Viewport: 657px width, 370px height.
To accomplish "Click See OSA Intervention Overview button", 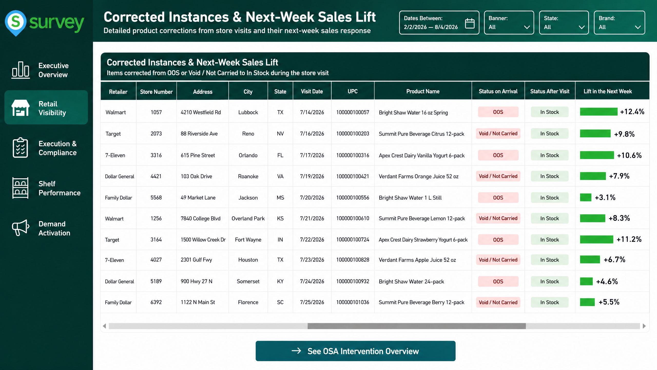I will [x=355, y=351].
